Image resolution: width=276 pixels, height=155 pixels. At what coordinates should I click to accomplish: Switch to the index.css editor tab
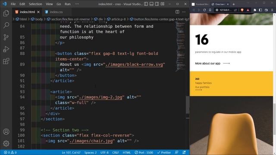(56, 12)
